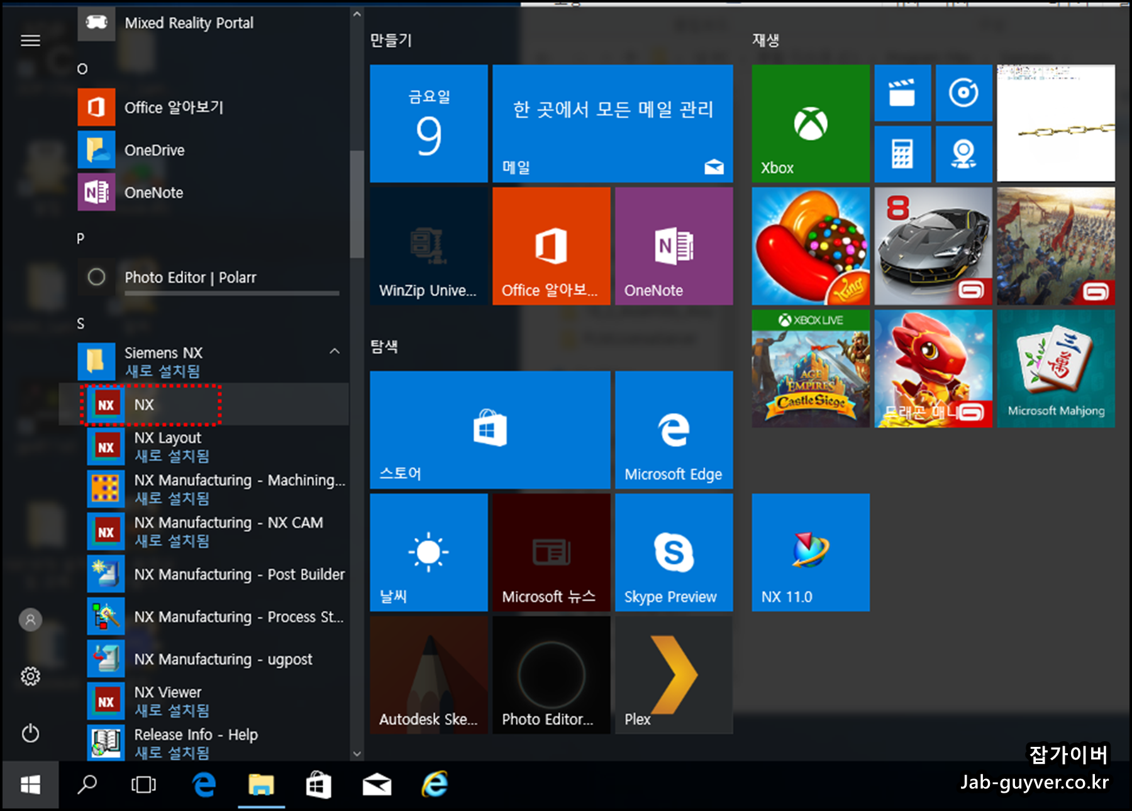Open the Autodesk SketchBook tile

tap(429, 675)
